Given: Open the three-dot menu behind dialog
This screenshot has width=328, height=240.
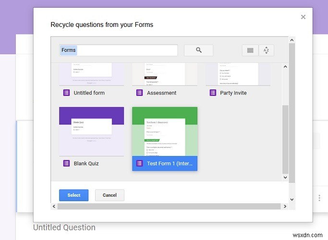Looking at the screenshot, I should (x=319, y=198).
